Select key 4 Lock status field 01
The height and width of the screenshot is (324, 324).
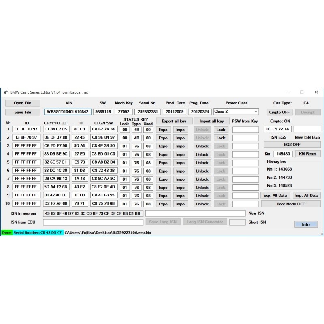coord(125,154)
